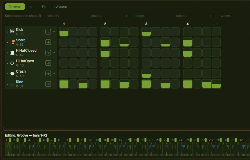
Task: Click beat 4 column header number
Action: 188,24
